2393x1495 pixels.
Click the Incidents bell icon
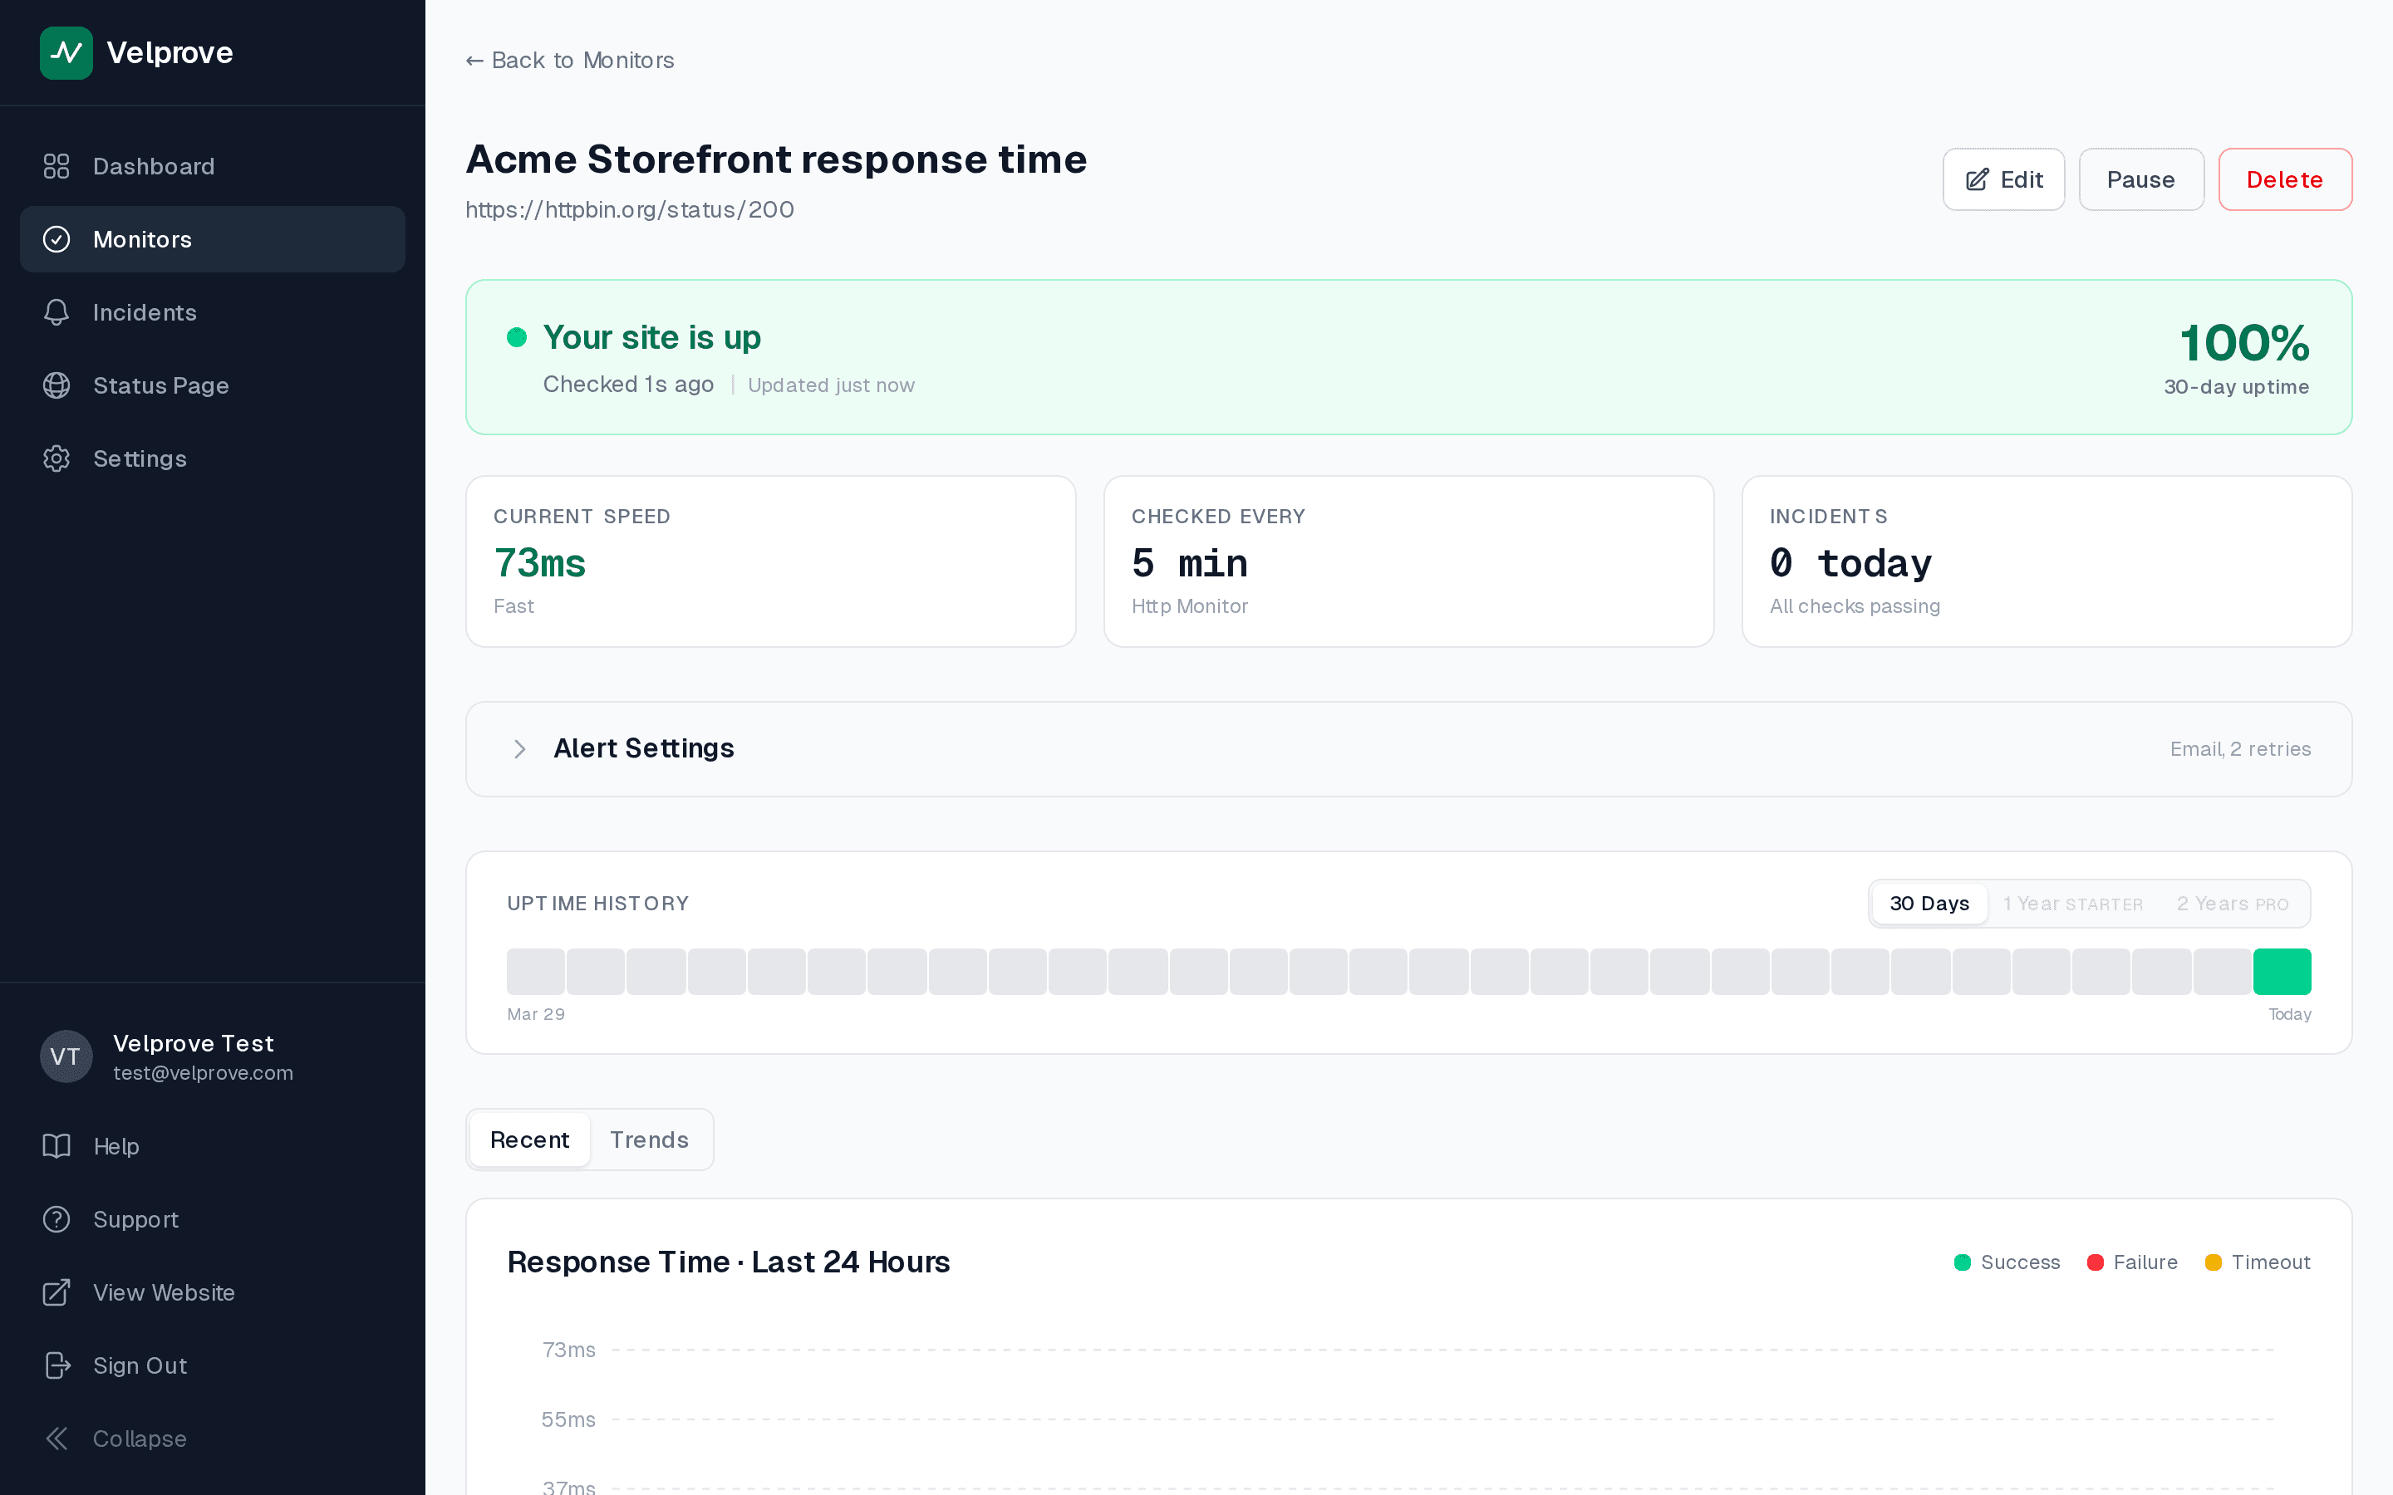(x=57, y=312)
